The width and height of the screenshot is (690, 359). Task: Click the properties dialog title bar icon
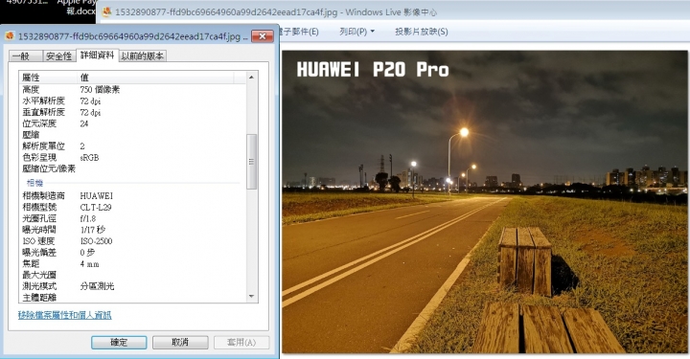(11, 36)
